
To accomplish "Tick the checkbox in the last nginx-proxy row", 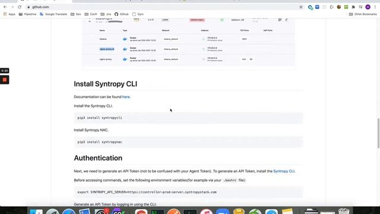I will pyautogui.click(x=204, y=59).
